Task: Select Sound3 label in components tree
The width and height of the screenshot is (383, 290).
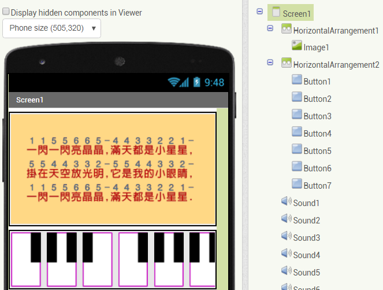Action: tap(307, 238)
